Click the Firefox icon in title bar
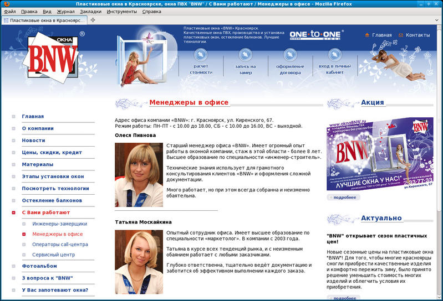Image resolution: width=443 pixels, height=301 pixels. click(7, 4)
